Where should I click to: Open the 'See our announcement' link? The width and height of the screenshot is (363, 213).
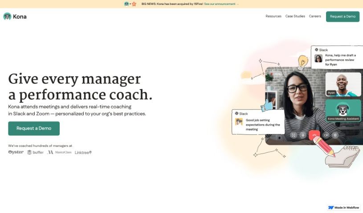click(221, 4)
